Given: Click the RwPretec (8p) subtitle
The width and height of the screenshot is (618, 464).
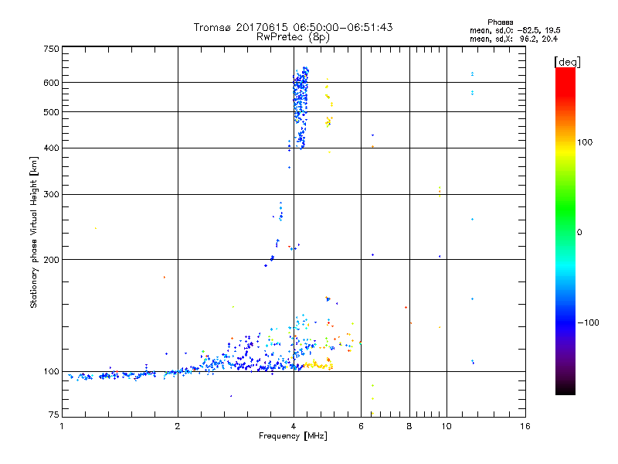Looking at the screenshot, I should [293, 37].
